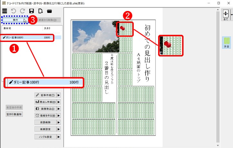Open the hamburger main menu
233x148 pixels.
coord(5,12)
